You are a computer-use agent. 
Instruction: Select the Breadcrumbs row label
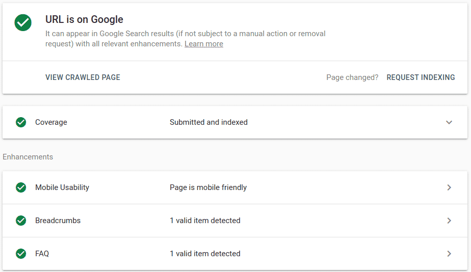point(58,221)
